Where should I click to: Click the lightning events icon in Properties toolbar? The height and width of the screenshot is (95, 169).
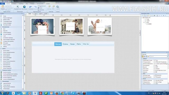[148, 56]
